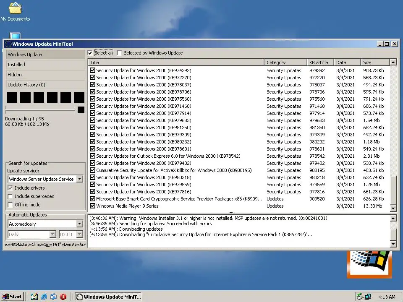The width and height of the screenshot is (403, 302).
Task: Click the Downloading 1 / 95 status text
Action: [24, 119]
